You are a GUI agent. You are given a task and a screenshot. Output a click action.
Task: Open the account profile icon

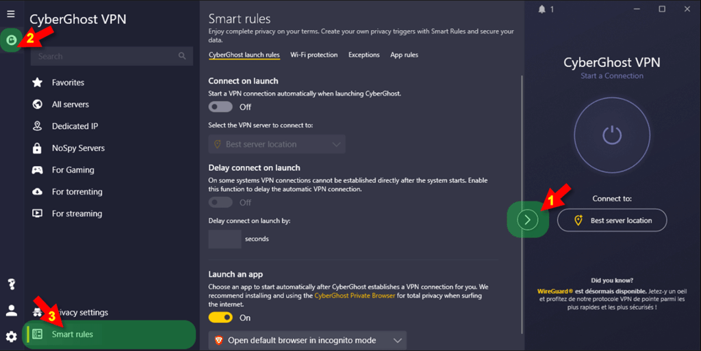coord(12,311)
